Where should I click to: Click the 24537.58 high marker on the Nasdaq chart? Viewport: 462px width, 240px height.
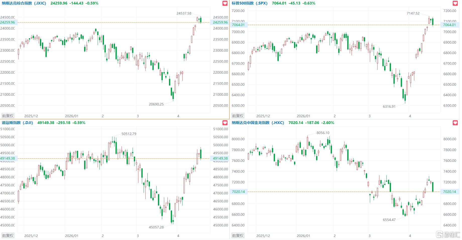point(184,13)
